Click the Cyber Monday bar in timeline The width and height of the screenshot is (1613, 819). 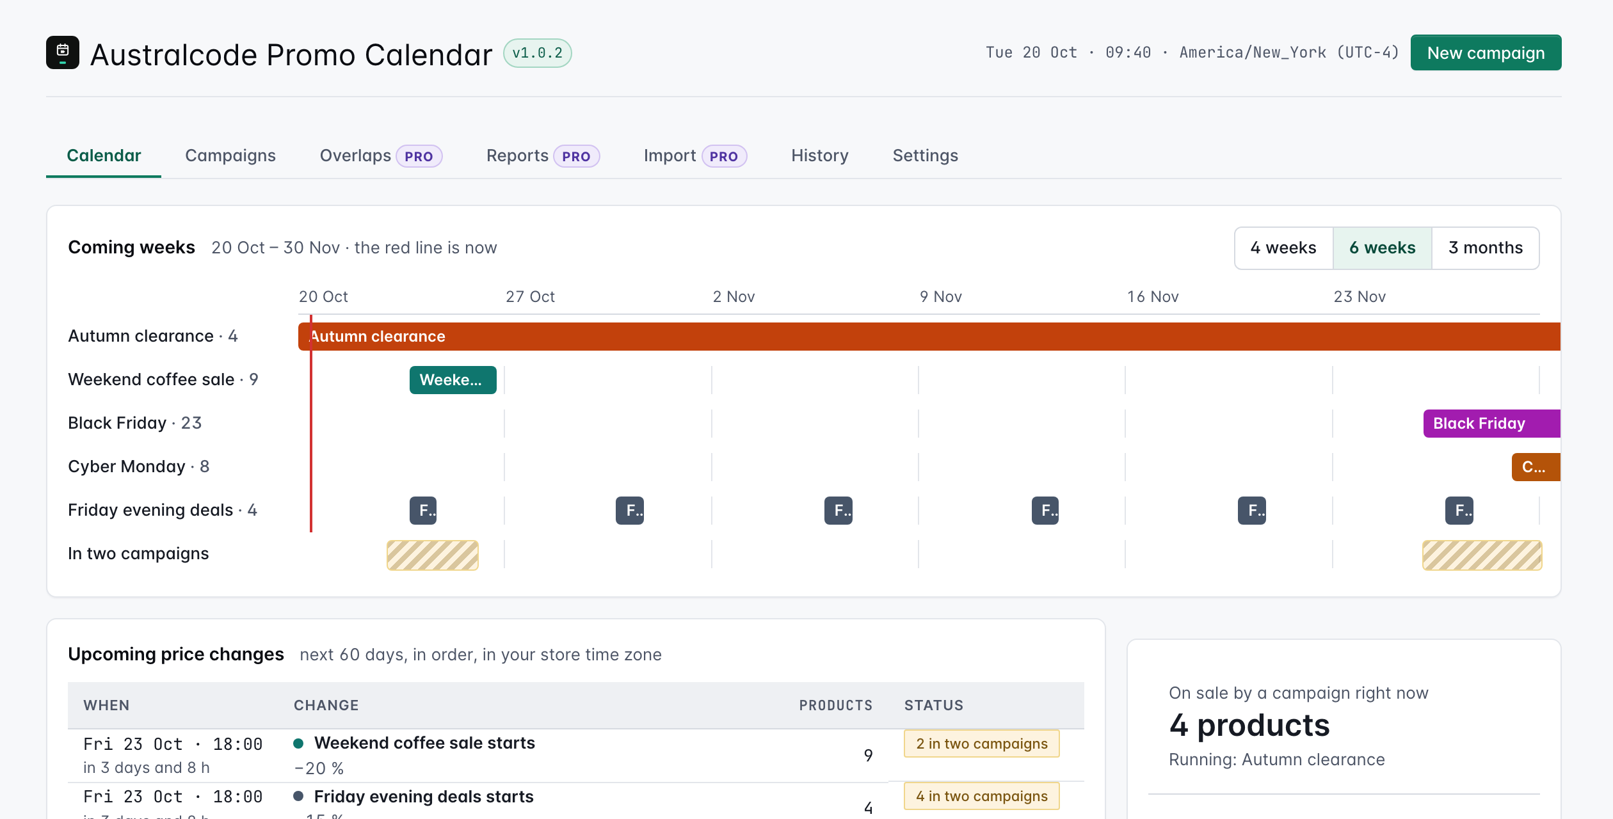(1536, 467)
